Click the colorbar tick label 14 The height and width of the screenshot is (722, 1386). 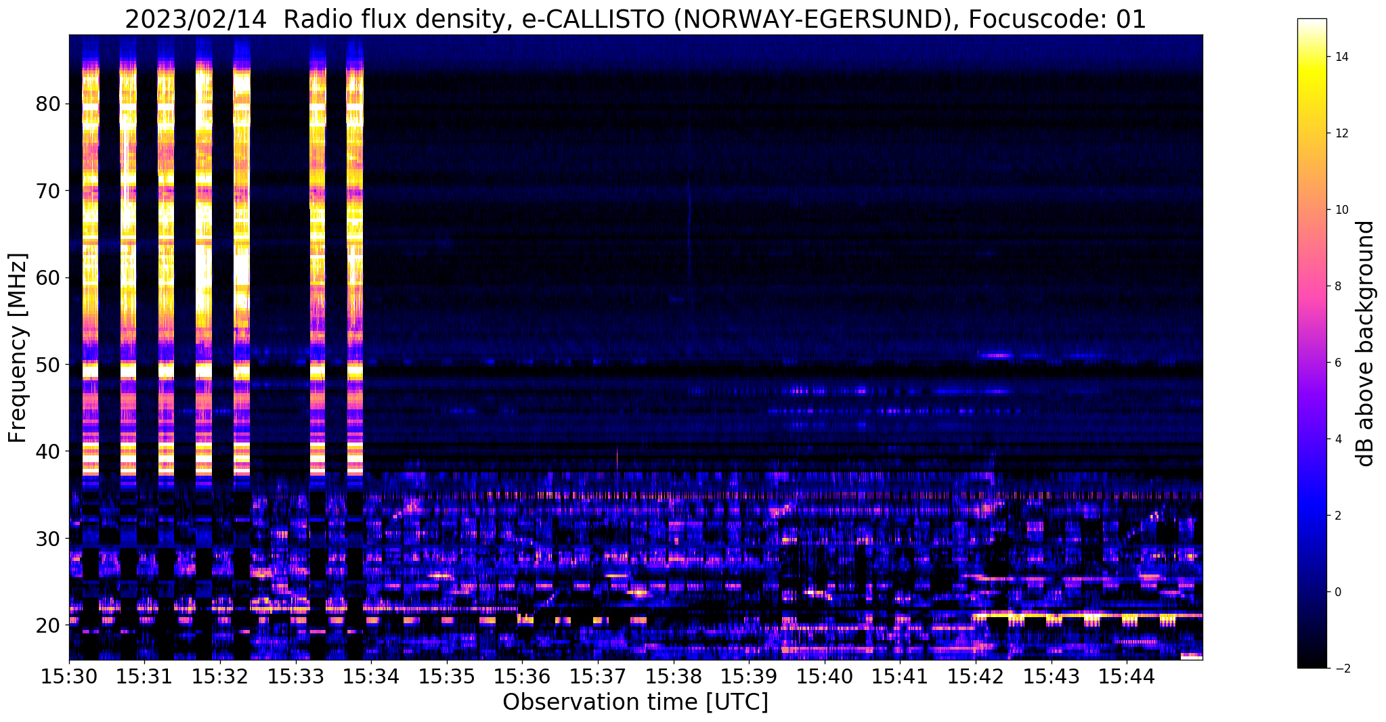pyautogui.click(x=1340, y=57)
